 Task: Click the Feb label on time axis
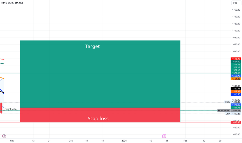[185, 141]
